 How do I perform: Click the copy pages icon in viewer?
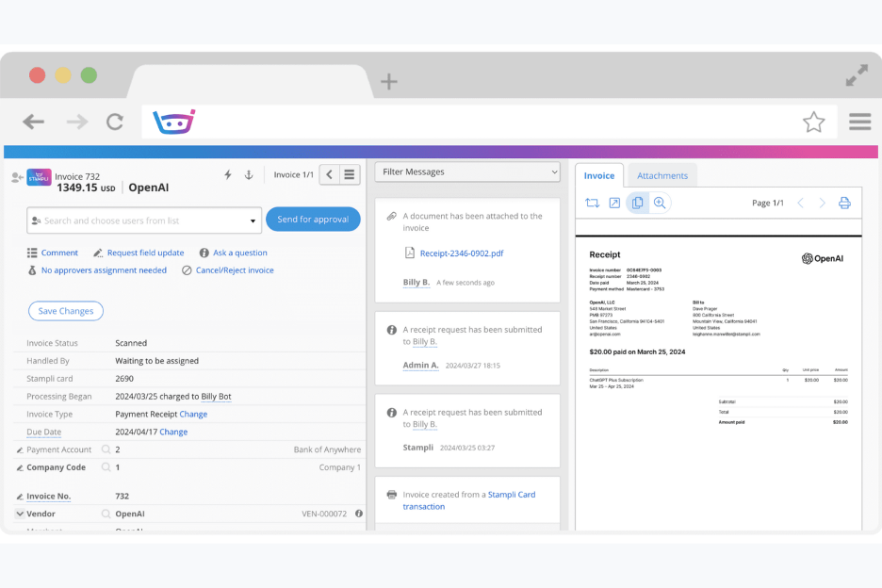637,204
